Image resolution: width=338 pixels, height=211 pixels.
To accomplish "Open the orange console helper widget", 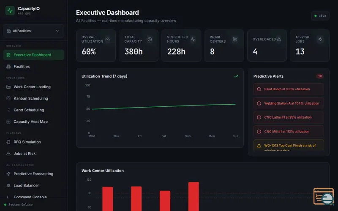I will [x=324, y=196].
